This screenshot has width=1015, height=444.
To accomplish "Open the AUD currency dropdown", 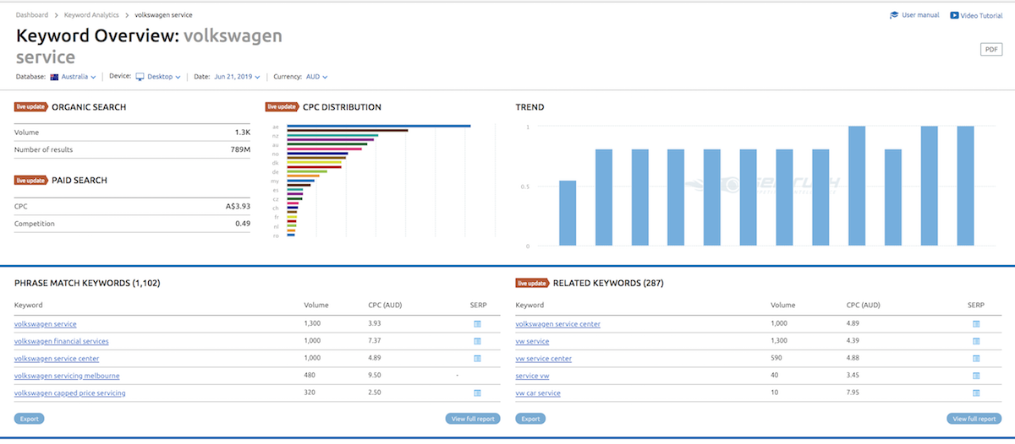I will (x=316, y=77).
